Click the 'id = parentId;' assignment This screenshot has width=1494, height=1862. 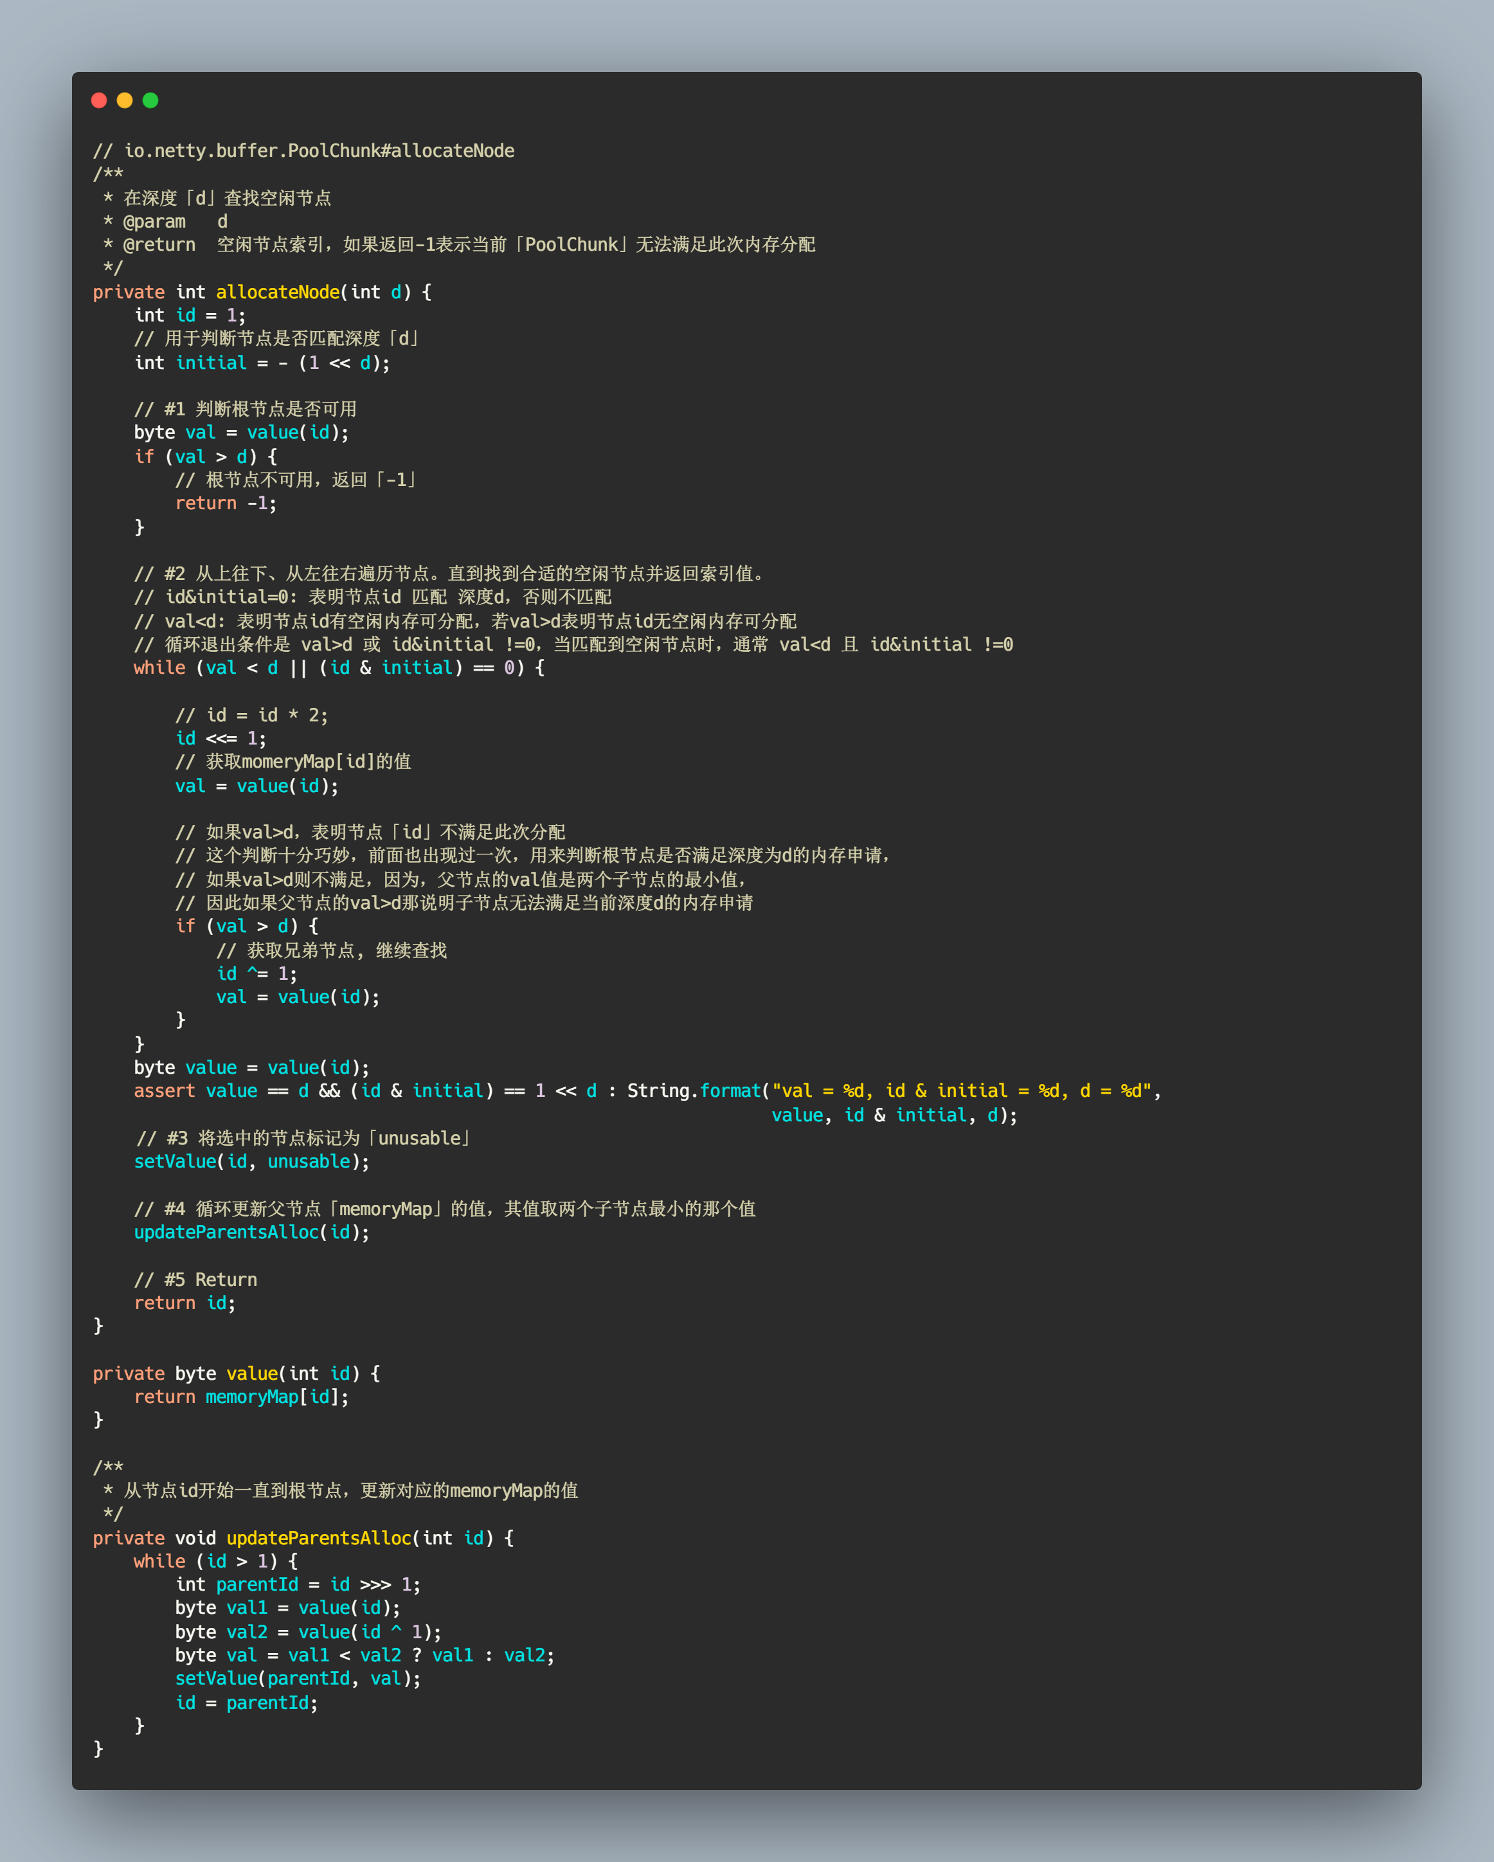point(246,1703)
